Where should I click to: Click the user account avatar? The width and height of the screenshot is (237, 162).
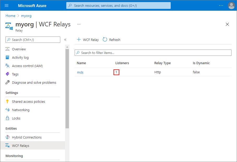(x=231, y=5)
